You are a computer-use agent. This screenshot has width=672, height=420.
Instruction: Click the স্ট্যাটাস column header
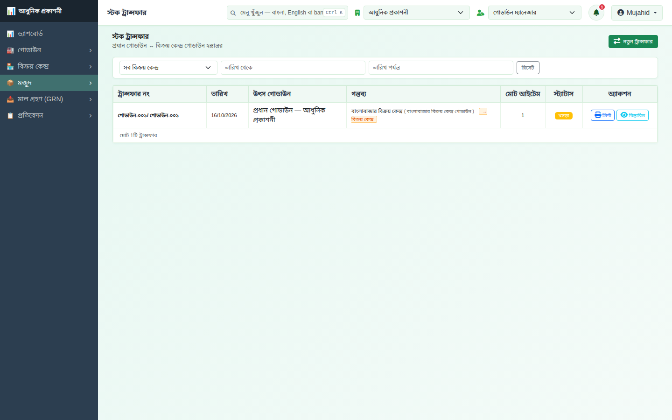point(564,94)
